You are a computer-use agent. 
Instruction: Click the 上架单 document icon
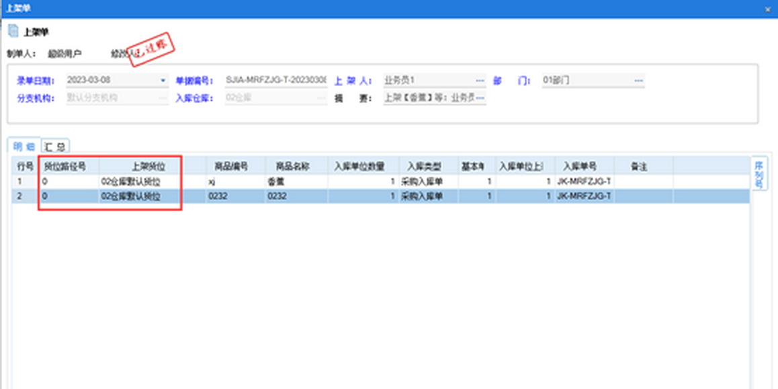click(x=13, y=32)
